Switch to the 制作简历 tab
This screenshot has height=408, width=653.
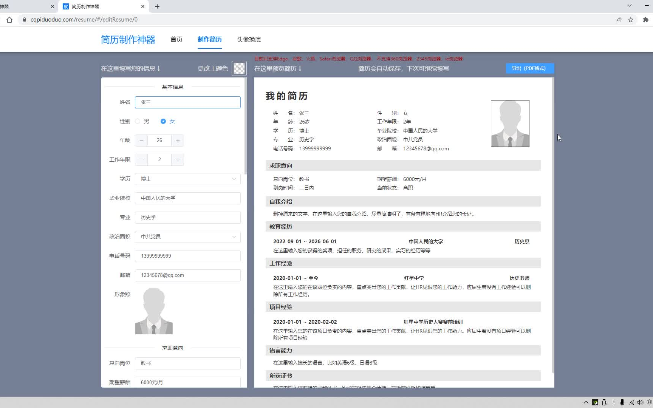[210, 39]
